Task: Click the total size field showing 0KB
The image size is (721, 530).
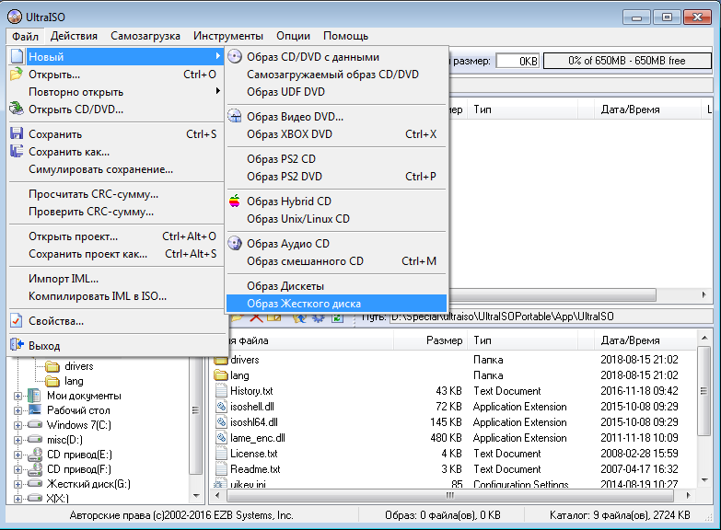Action: (x=517, y=61)
